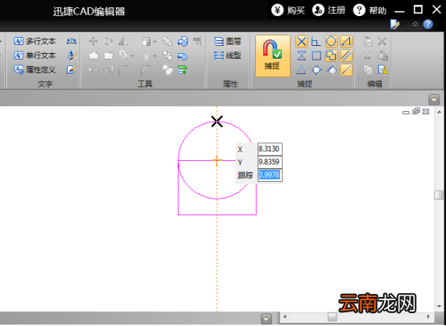The height and width of the screenshot is (326, 446).
Task: Open the dropdown arrow beside the middle-row explode icon
Action: pyautogui.click(x=155, y=56)
